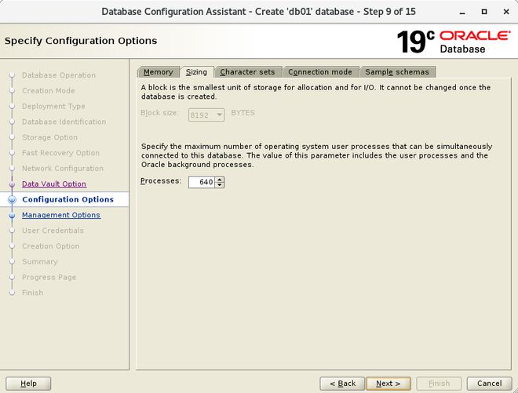Increase Processes with the up arrow
This screenshot has height=393, width=518.
tap(220, 180)
